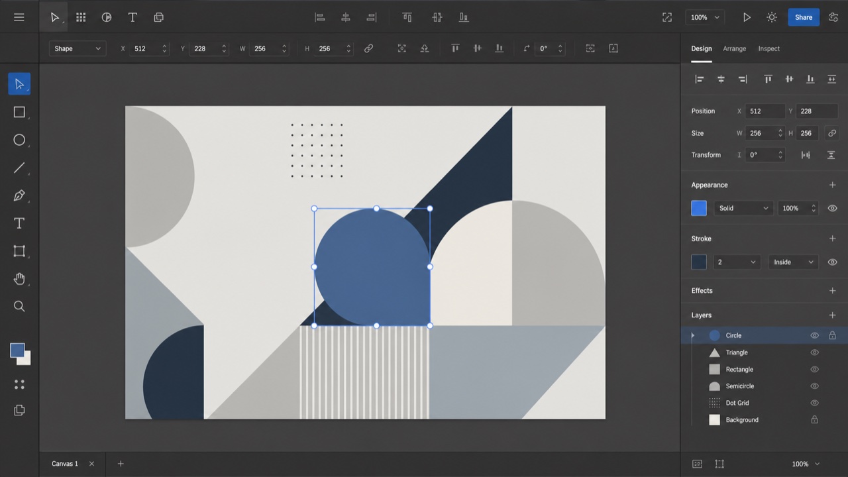This screenshot has height=477, width=848.
Task: Toggle lock on the Background layer
Action: click(815, 419)
